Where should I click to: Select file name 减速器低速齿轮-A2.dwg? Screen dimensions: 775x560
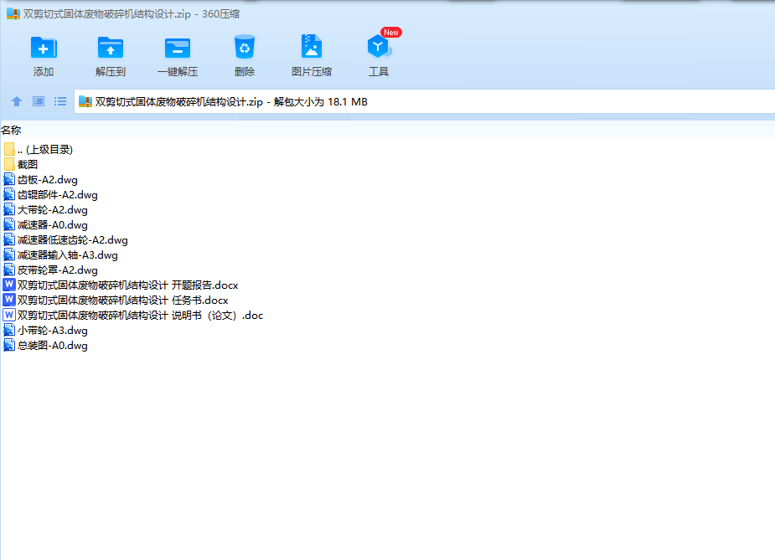point(73,240)
